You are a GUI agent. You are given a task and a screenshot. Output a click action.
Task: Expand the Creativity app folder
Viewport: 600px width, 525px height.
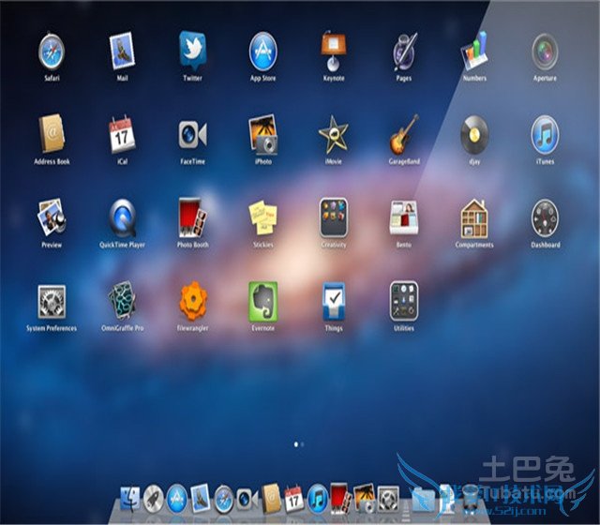(333, 217)
